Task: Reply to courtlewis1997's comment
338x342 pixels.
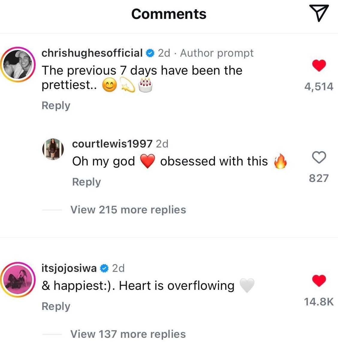Action: pos(86,182)
